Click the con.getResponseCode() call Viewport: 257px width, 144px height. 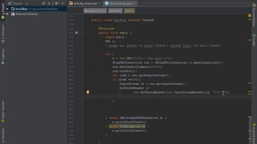click(x=150, y=75)
